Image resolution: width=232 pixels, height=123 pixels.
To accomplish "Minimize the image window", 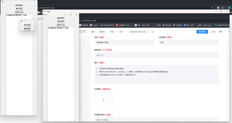I will (215, 11).
